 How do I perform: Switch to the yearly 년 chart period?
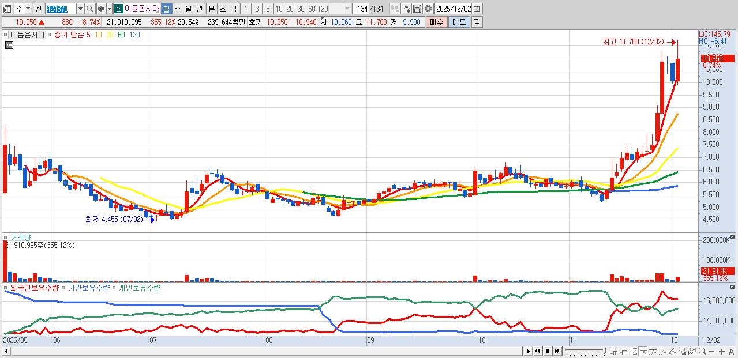[x=199, y=9]
